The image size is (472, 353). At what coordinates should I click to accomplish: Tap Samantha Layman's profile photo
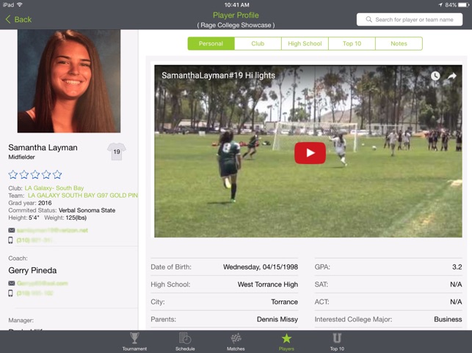[69, 81]
